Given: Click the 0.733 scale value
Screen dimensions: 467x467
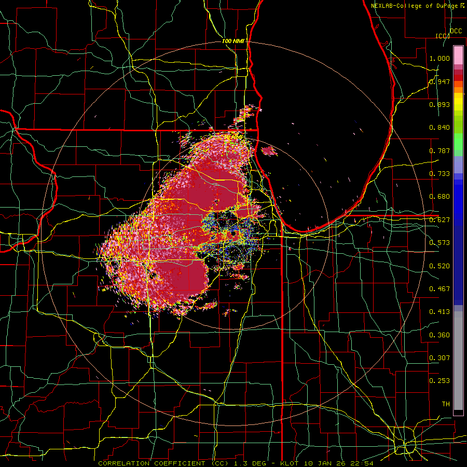Looking at the screenshot, I should (439, 174).
